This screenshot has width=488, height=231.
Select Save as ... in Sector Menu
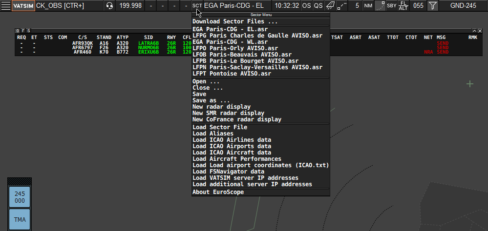(261, 100)
